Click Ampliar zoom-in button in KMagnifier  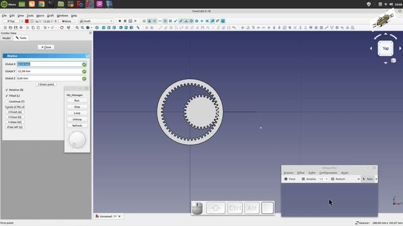(x=309, y=179)
